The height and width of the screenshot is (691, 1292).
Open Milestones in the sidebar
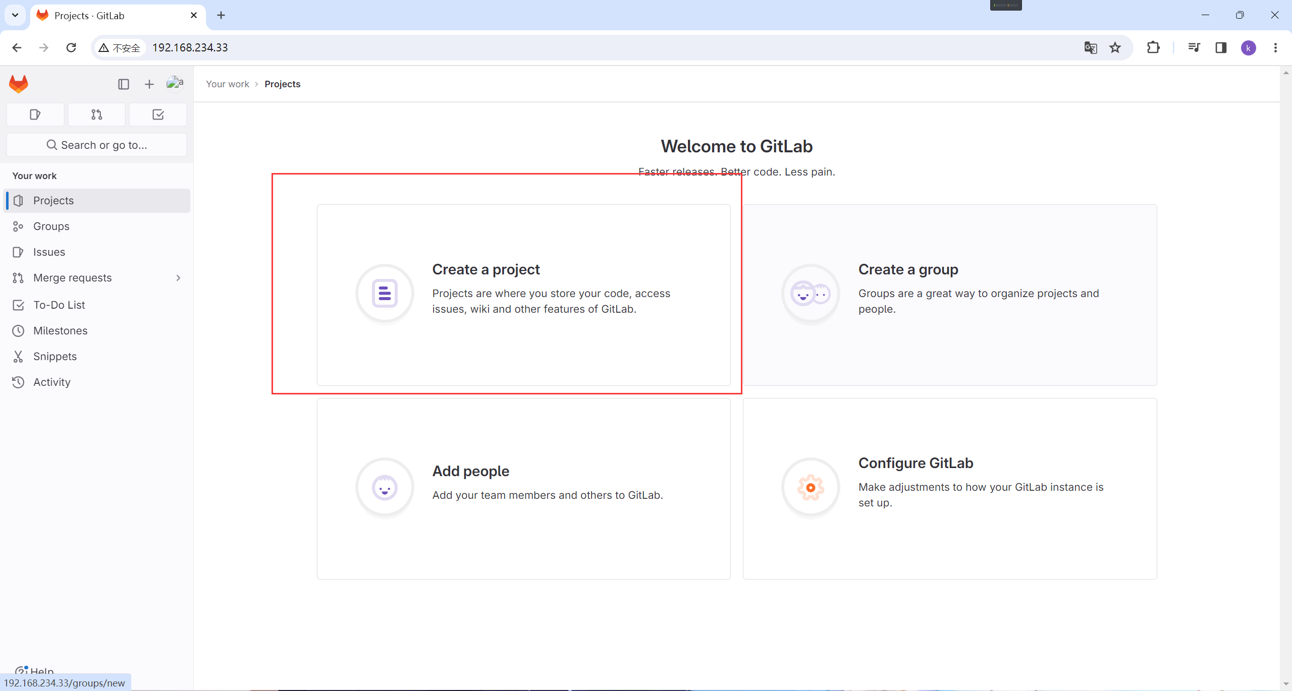point(97,331)
